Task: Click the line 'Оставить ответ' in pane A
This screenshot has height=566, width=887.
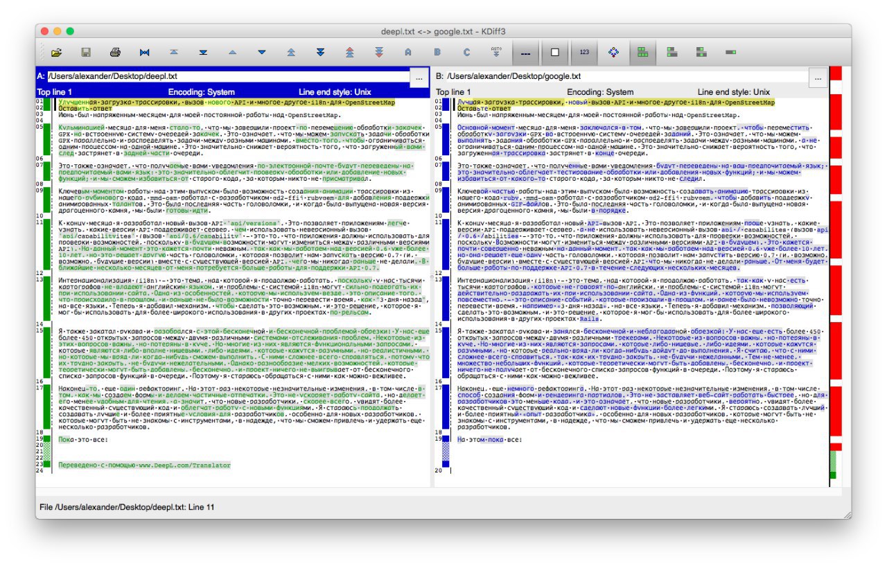Action: click(85, 109)
